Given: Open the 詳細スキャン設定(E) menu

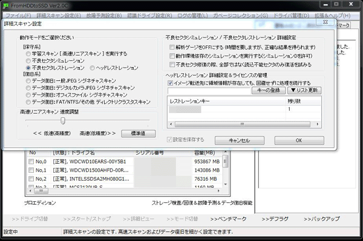Looking at the screenshot, I should pyautogui.click(x=59, y=16).
